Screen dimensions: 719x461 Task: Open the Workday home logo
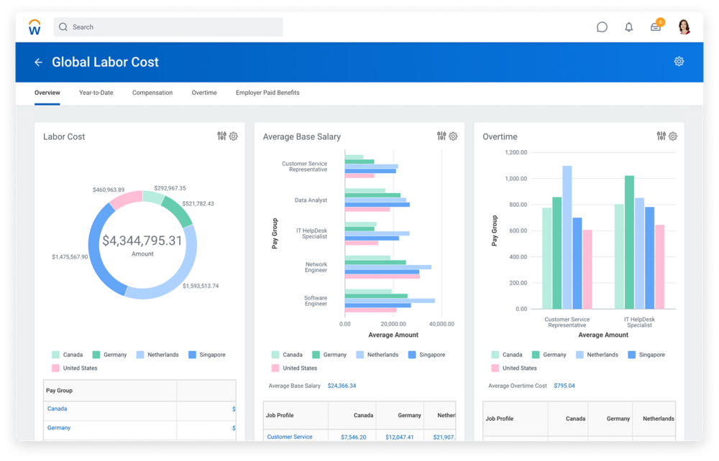click(34, 27)
